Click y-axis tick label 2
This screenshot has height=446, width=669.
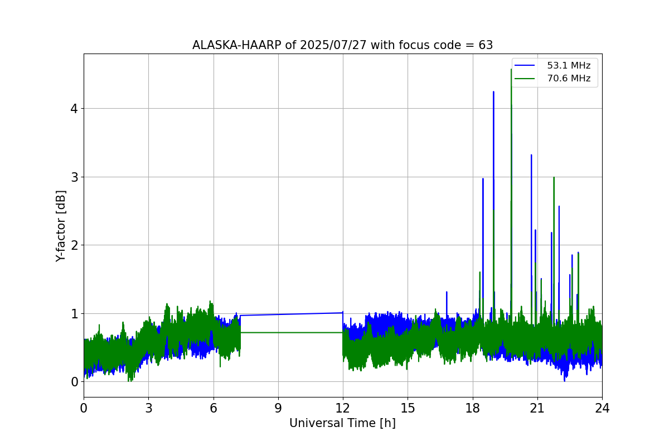(x=73, y=245)
